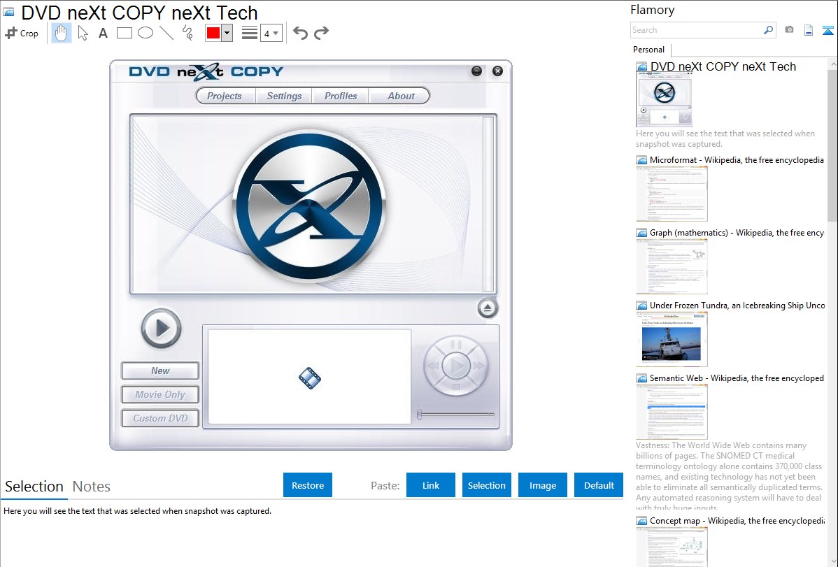The width and height of the screenshot is (838, 567).
Task: Open the Projects menu in DVD neXt COPY
Action: tap(225, 96)
